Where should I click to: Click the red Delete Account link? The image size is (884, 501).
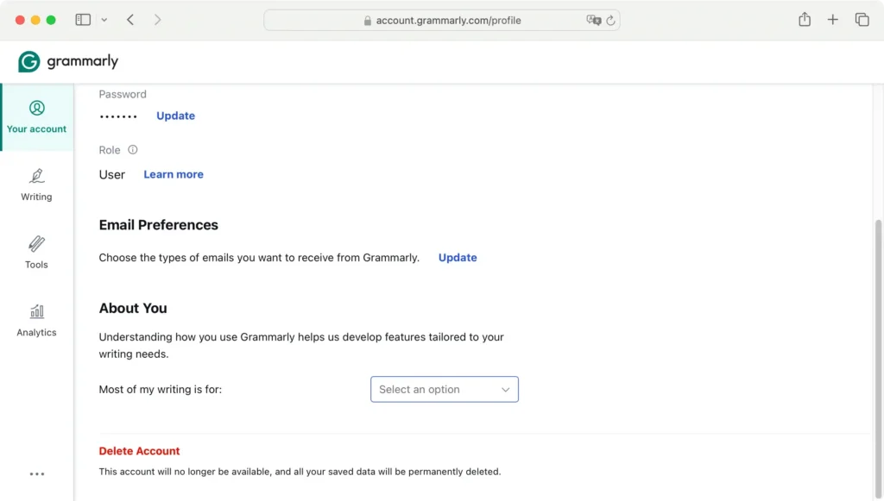point(139,451)
